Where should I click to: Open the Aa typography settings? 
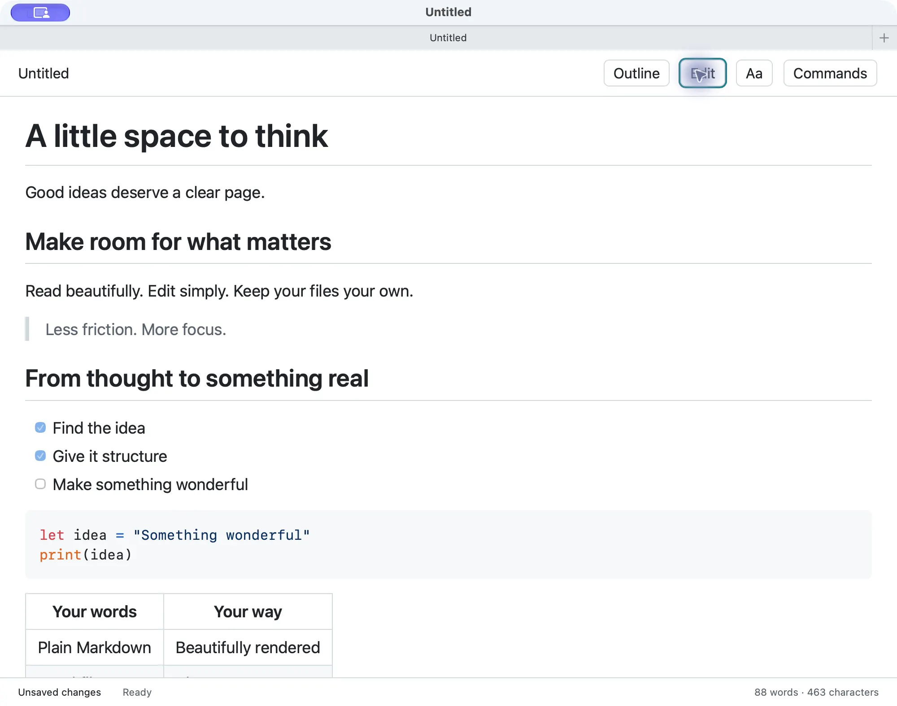(754, 73)
